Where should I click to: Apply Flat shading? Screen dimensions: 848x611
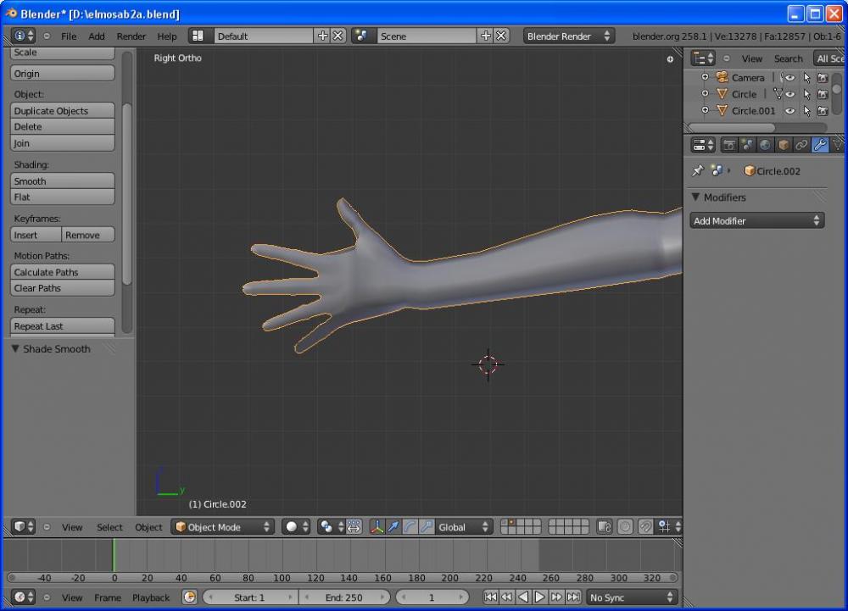pos(62,197)
